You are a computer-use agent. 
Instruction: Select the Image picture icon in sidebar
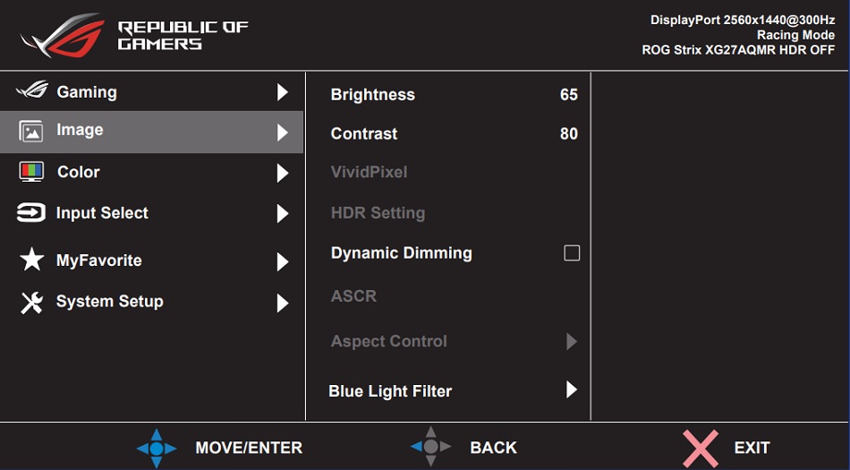tap(31, 132)
